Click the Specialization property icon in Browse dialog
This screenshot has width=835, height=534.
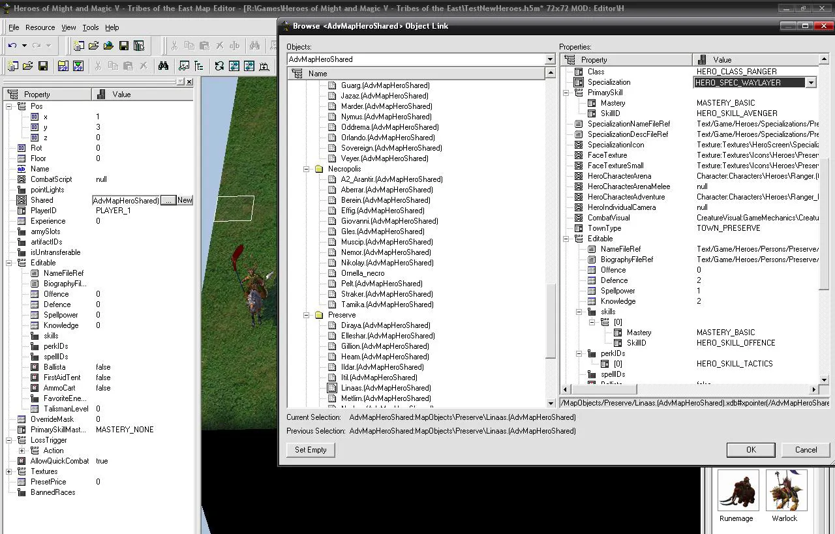tap(579, 82)
